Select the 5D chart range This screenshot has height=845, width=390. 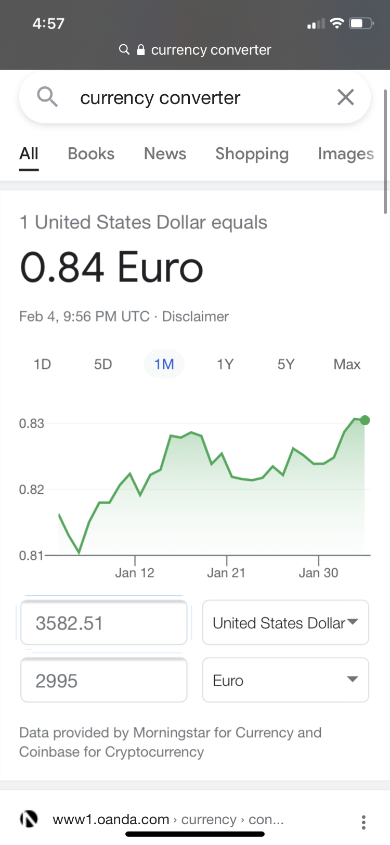click(x=103, y=364)
